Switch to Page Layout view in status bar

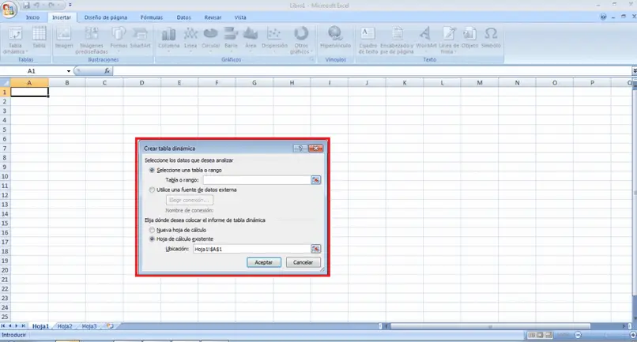click(541, 335)
